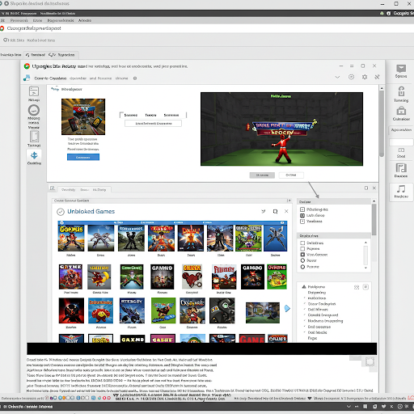Viewport: 414px width, 414px height.
Task: Open the third item in the top menu bar
Action: 37,20
